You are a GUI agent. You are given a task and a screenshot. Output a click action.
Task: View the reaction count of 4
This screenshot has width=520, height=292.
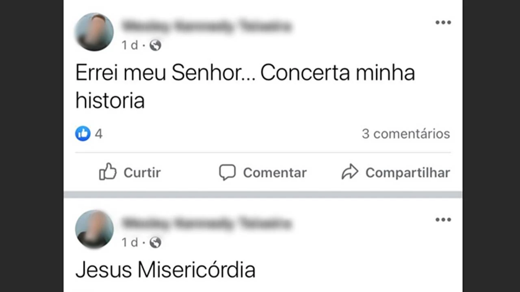99,134
